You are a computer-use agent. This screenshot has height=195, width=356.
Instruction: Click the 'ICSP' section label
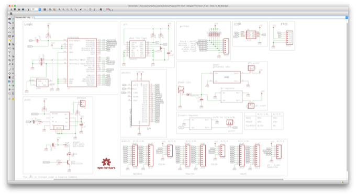click(238, 24)
